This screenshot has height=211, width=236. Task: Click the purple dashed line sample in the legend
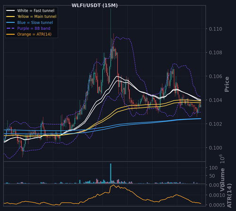[10, 28]
